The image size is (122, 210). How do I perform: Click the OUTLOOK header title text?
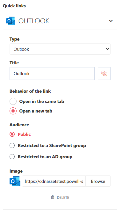(34, 21)
